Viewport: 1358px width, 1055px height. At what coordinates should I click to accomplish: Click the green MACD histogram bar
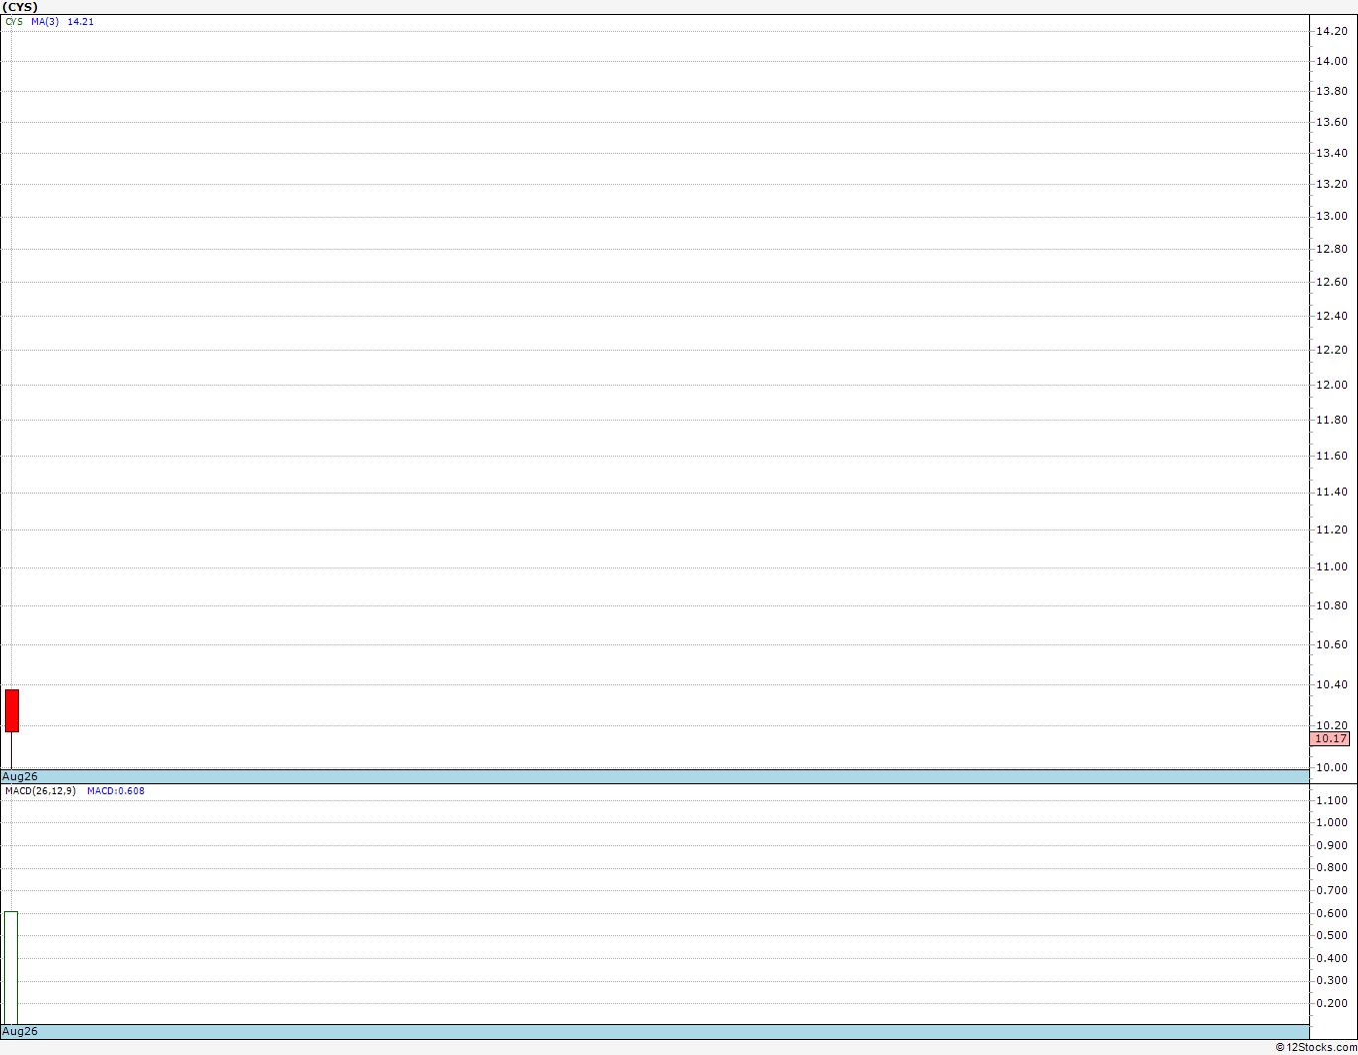click(11, 968)
